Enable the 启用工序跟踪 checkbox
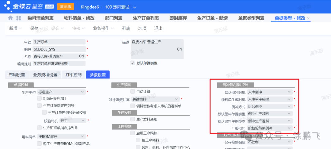Image resolution: width=331 pixels, height=149 pixels. [x=133, y=133]
